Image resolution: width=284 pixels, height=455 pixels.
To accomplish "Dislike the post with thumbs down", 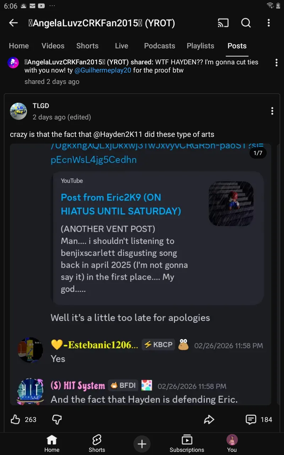I will pos(57,419).
